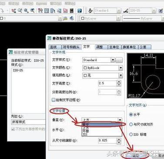The width and height of the screenshot is (164, 159).
Task: Open the toolbar ISO-25 dimension style dropdown
Action: pos(154,10)
